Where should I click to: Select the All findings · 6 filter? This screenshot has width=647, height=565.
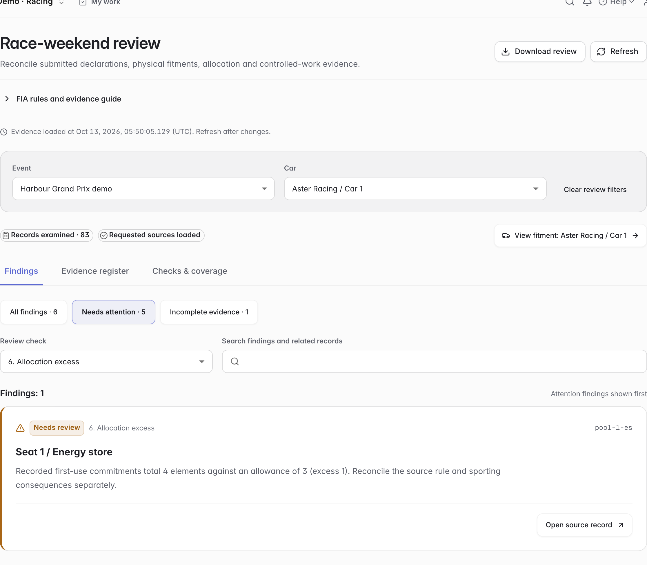click(33, 312)
